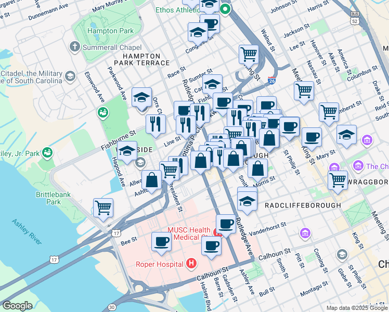Click the green park pin on Elmwood Ave

pos(103,113)
